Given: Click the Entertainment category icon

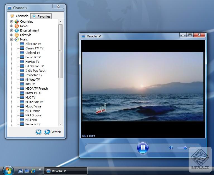Looking at the screenshot, I should click(x=17, y=30).
